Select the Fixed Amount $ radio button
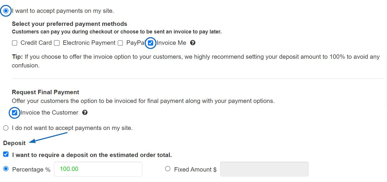The height and width of the screenshot is (182, 387). click(x=168, y=169)
